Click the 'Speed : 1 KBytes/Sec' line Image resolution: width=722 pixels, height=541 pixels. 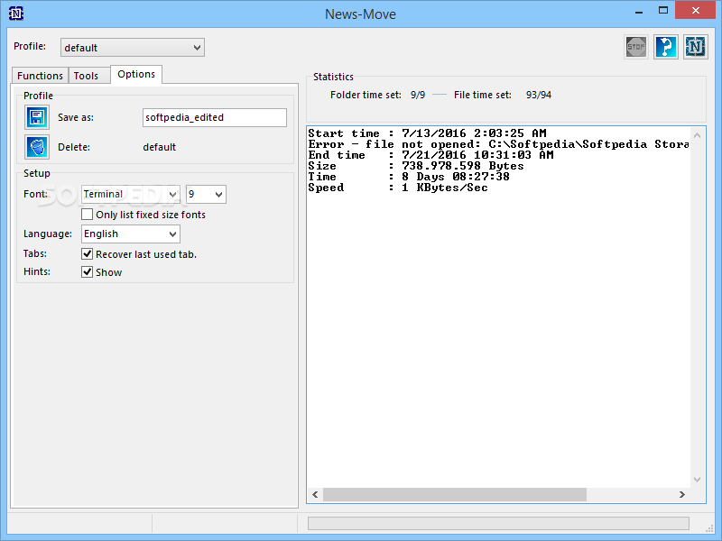[x=398, y=188]
